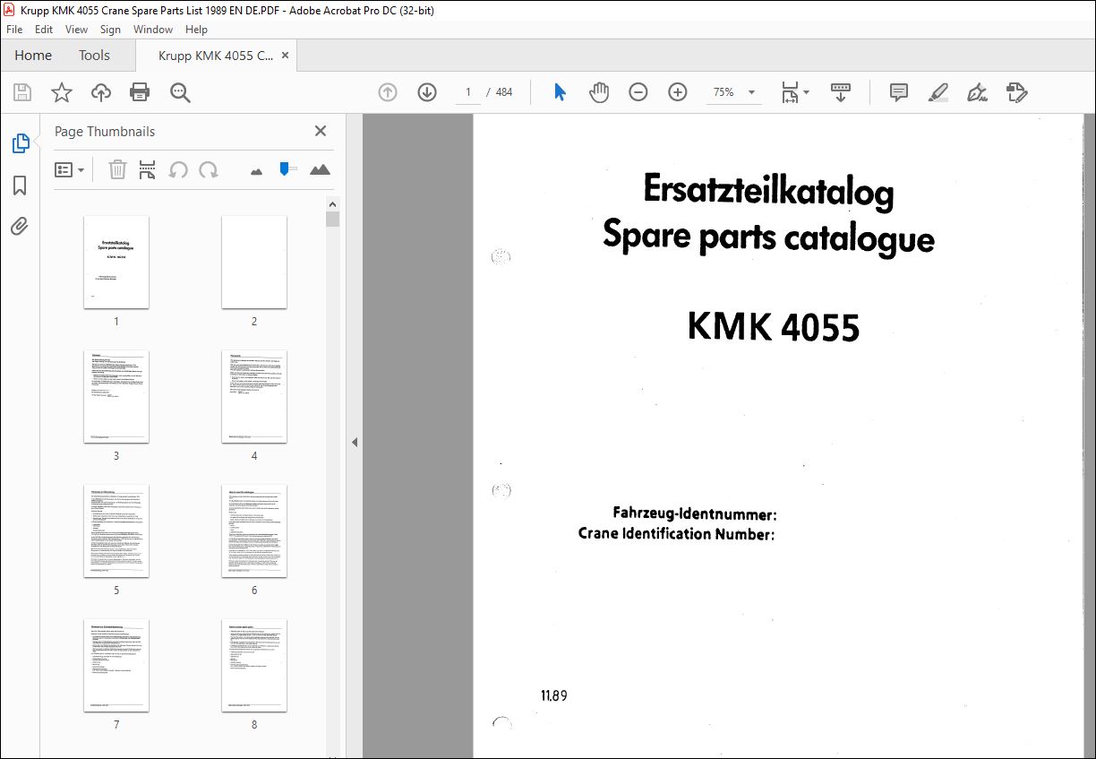Click the 'Spare parts catalogue' heading text
Screen dimensions: 1096x759
click(x=768, y=237)
